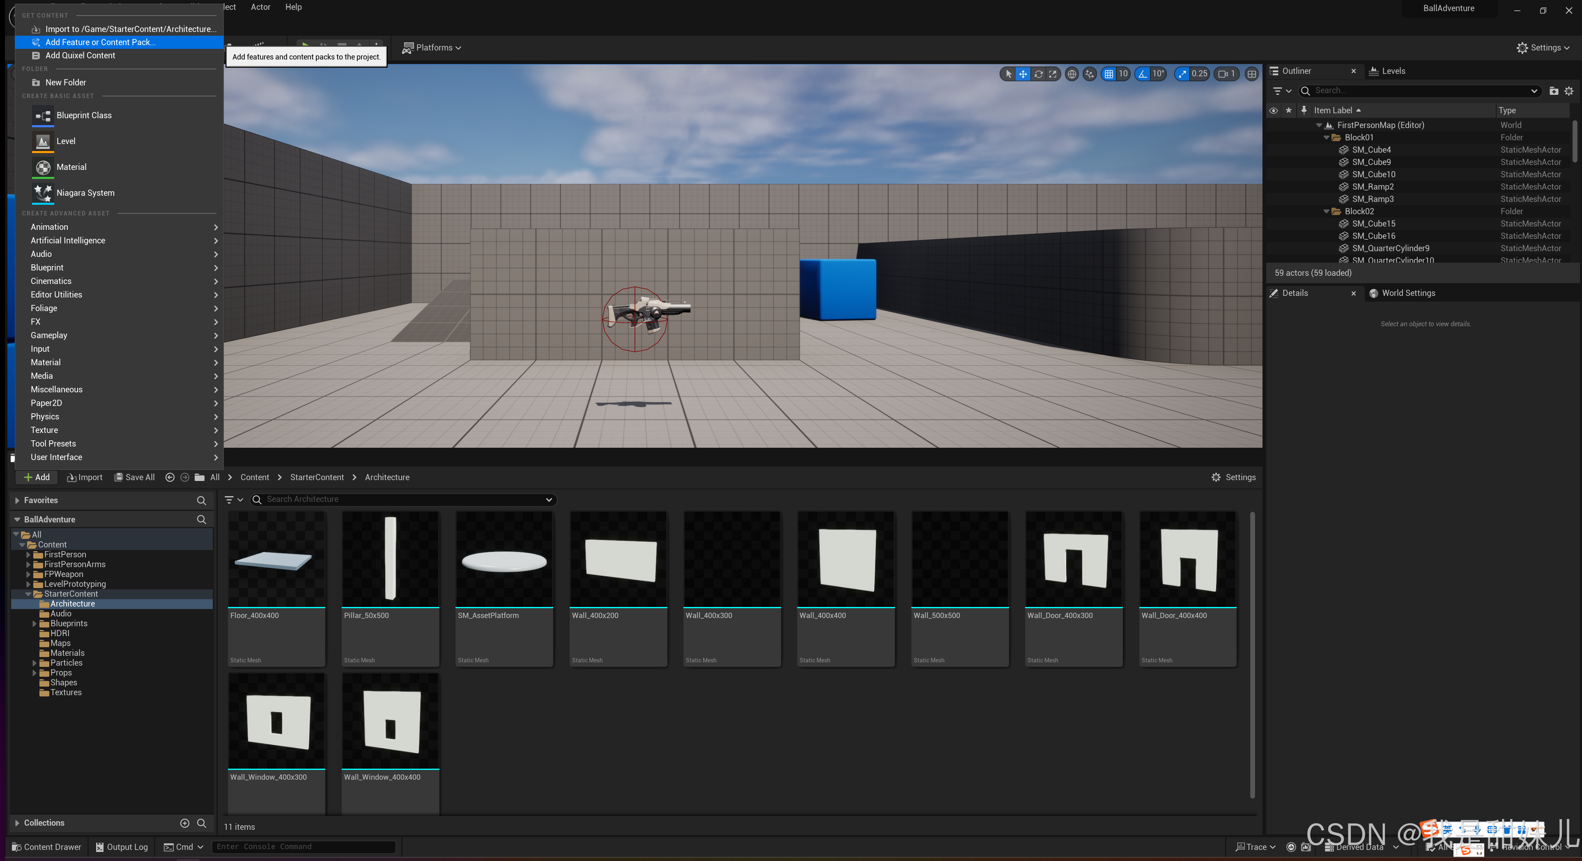Image resolution: width=1582 pixels, height=861 pixels.
Task: Click the add collection plus icon
Action: (x=184, y=823)
